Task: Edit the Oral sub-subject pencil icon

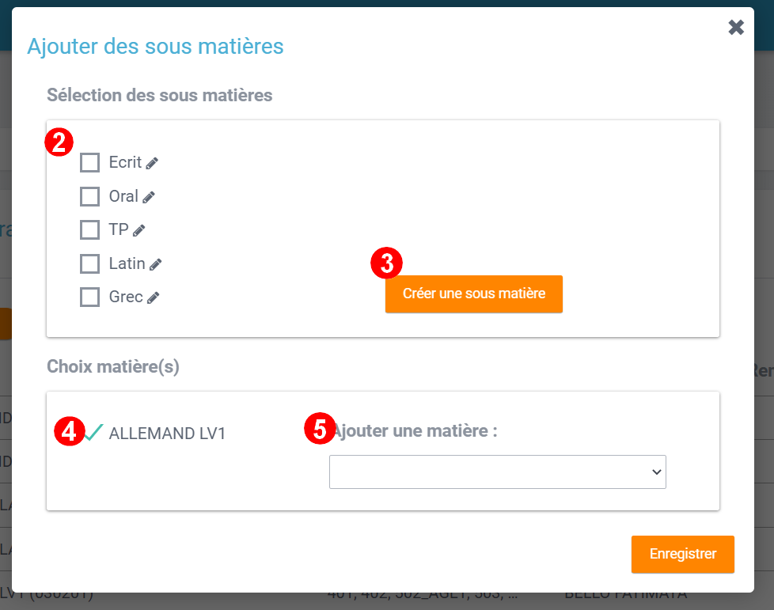Action: pyautogui.click(x=149, y=198)
